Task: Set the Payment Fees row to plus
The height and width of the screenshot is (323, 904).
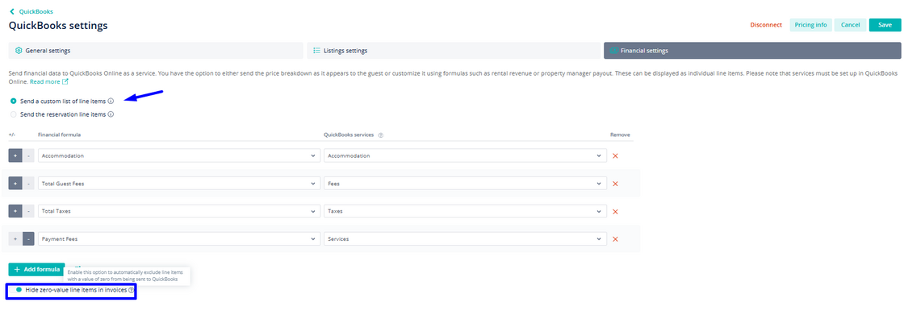Action: 15,239
